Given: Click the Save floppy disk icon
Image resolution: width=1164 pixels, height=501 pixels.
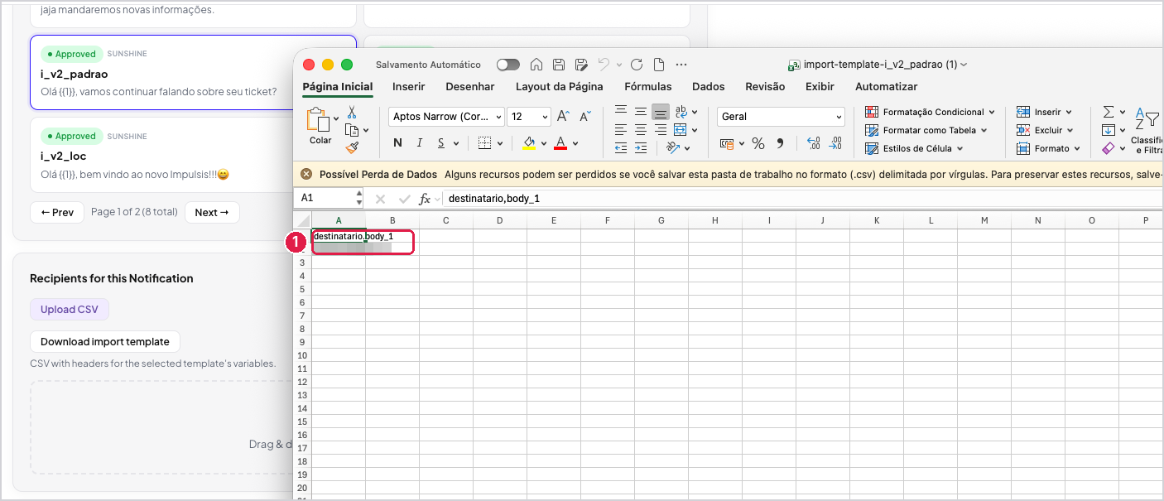Looking at the screenshot, I should [559, 65].
